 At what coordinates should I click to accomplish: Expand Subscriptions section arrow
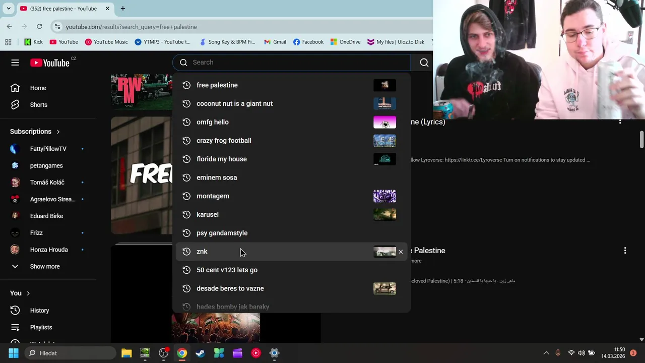tap(58, 132)
